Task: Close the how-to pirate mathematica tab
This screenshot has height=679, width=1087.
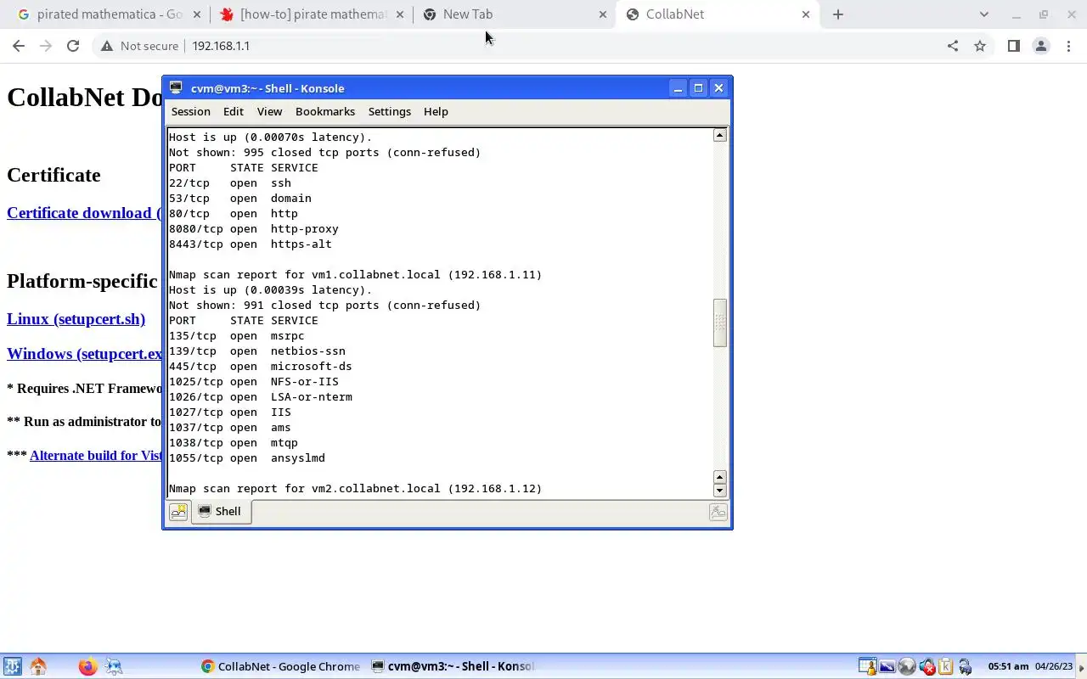Action: [x=400, y=14]
